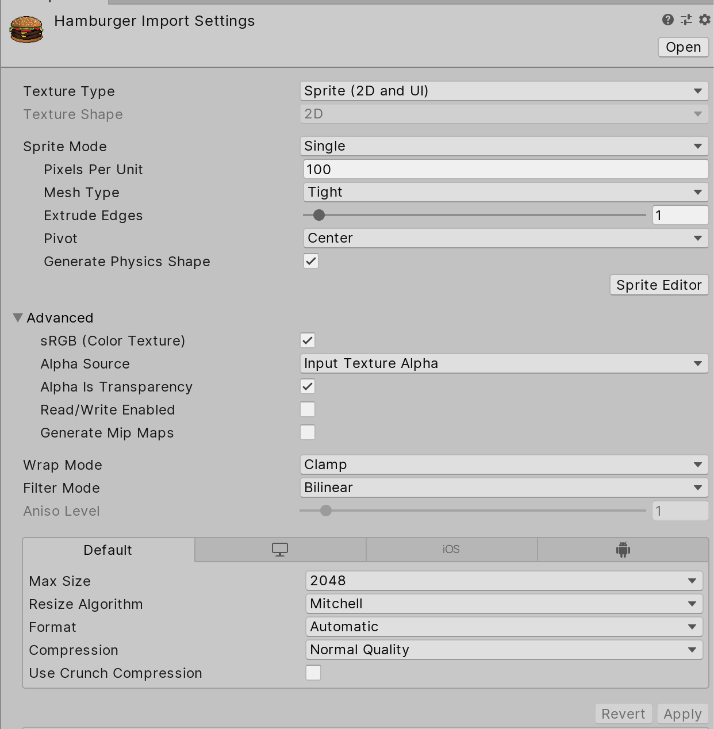Click the Pixels Per Unit field
The height and width of the screenshot is (729, 714).
505,170
